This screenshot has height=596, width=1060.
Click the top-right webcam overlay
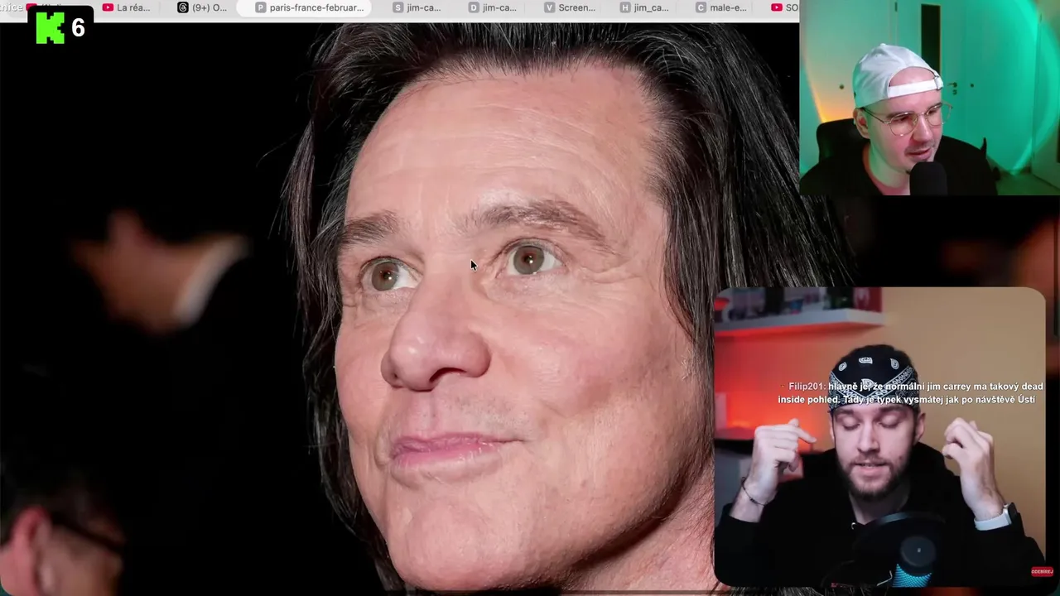click(929, 98)
